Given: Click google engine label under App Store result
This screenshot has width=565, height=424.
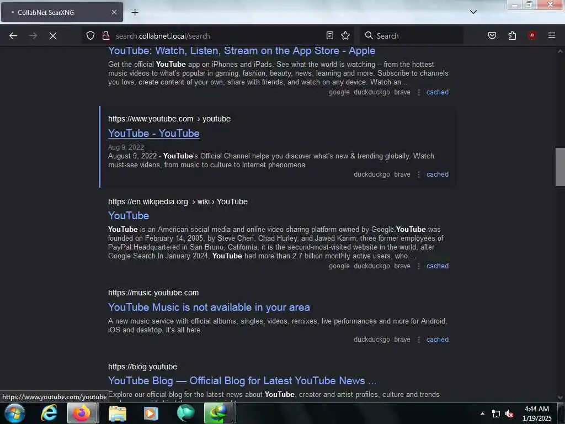Looking at the screenshot, I should [339, 92].
